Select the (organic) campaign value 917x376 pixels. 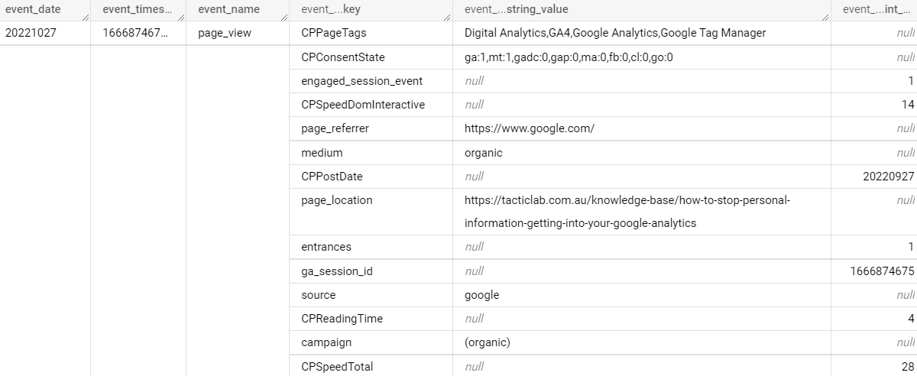tap(487, 342)
